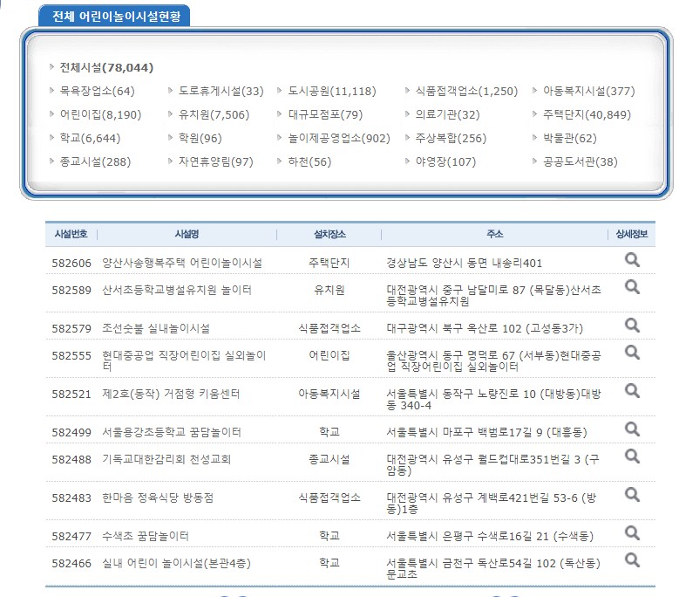Image resolution: width=679 pixels, height=597 pixels.
Task: Select facility name 기독교대한감리회 천성교회
Action: (x=166, y=459)
